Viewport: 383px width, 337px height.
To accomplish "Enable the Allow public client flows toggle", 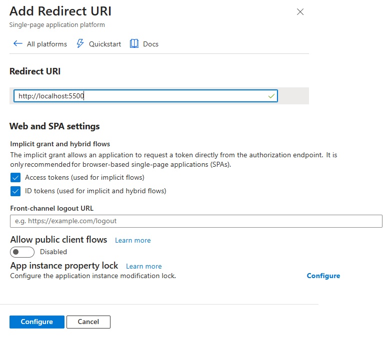I will pos(22,252).
